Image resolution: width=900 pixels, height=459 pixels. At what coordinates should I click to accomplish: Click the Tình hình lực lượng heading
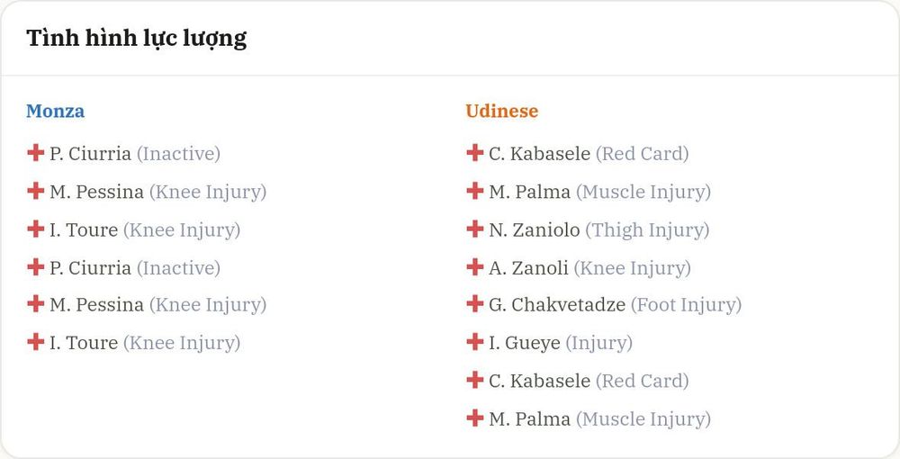click(x=137, y=39)
